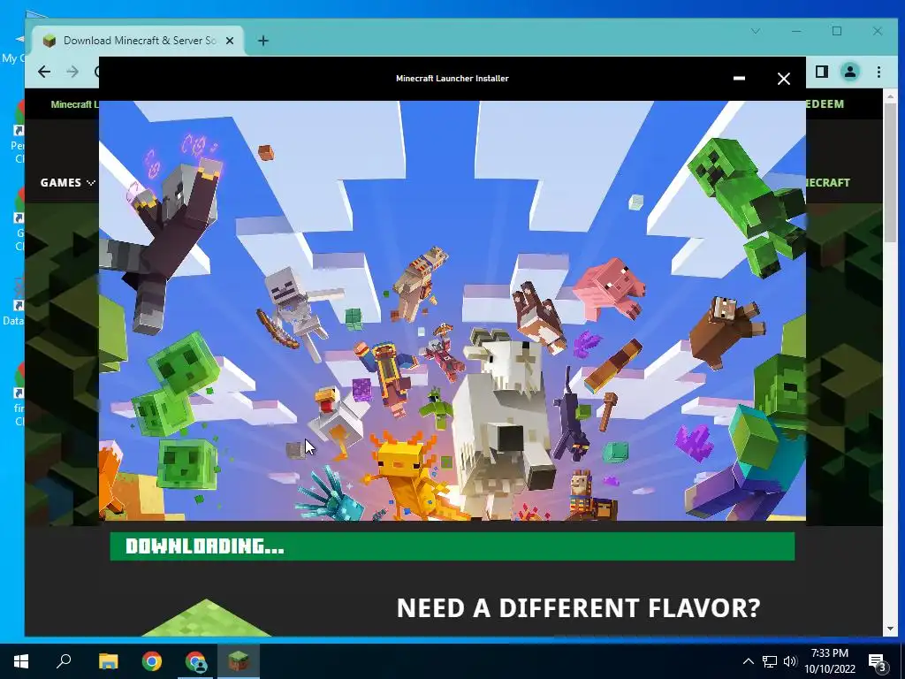Open volume control tray icon
Screen dimensions: 905x679
point(790,661)
